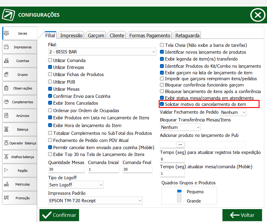Switch to the Garçom tab
The width and height of the screenshot is (267, 224).
click(96, 35)
